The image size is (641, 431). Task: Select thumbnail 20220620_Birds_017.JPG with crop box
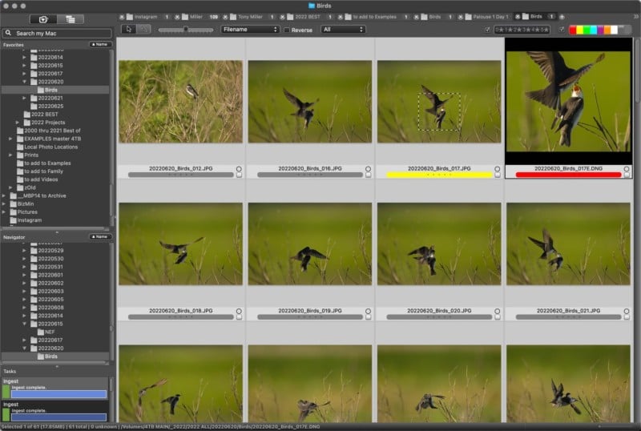coord(439,102)
